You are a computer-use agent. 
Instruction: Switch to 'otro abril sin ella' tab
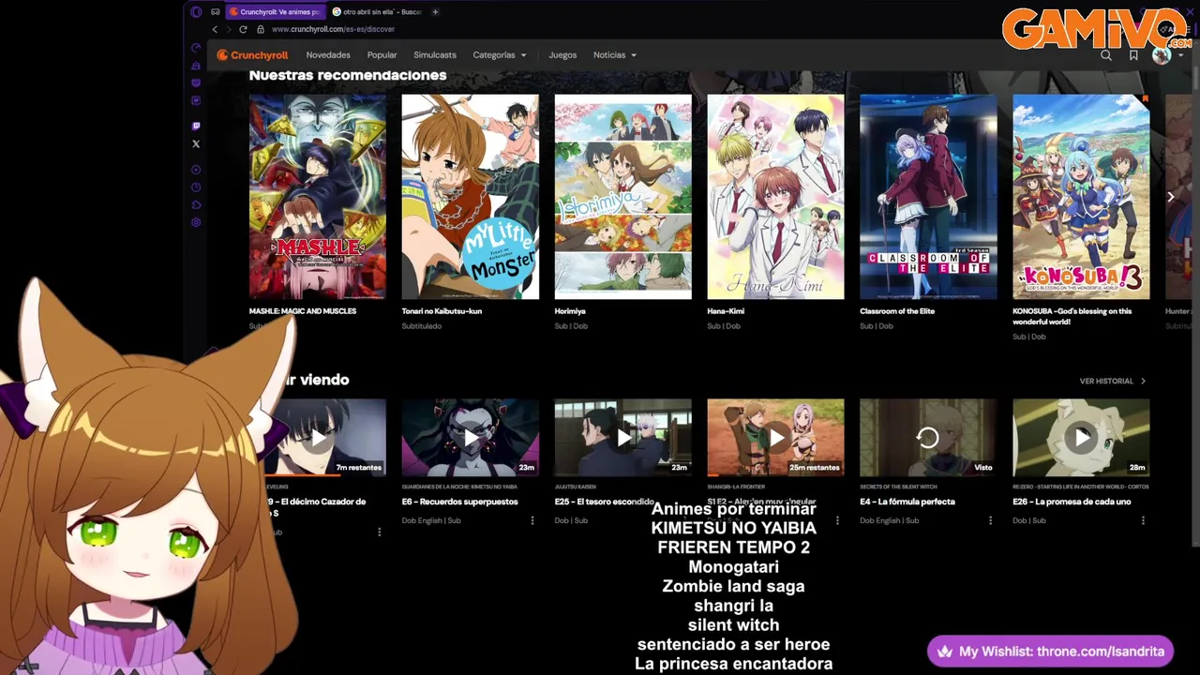(x=376, y=12)
